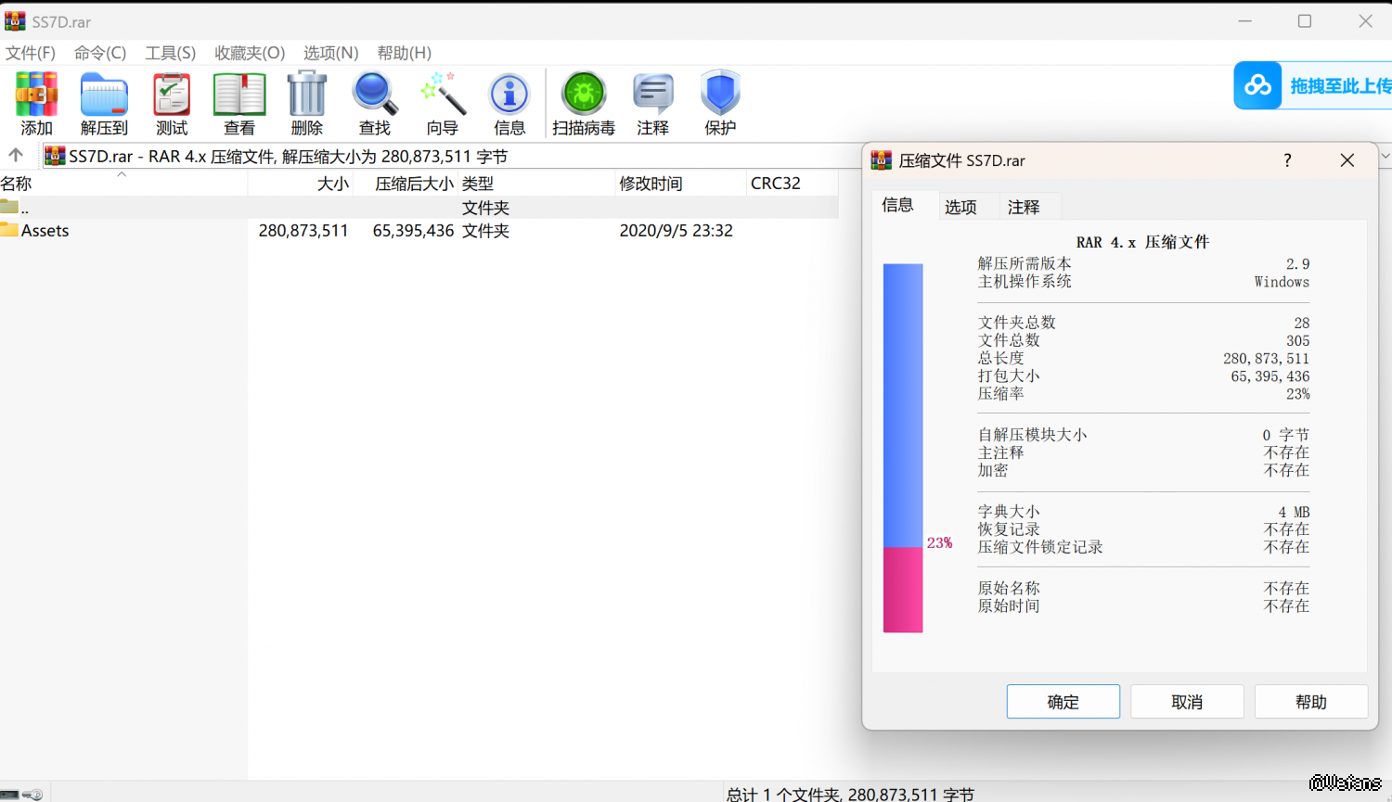Click the Test (测试) toolbar icon

coord(172,95)
